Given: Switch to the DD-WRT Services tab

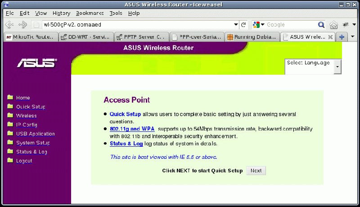Looking at the screenshot, I should (x=86, y=37).
